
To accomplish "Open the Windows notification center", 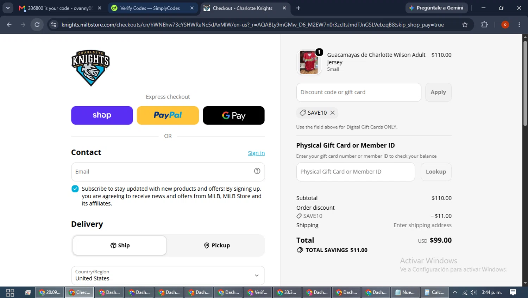I will coord(513,292).
